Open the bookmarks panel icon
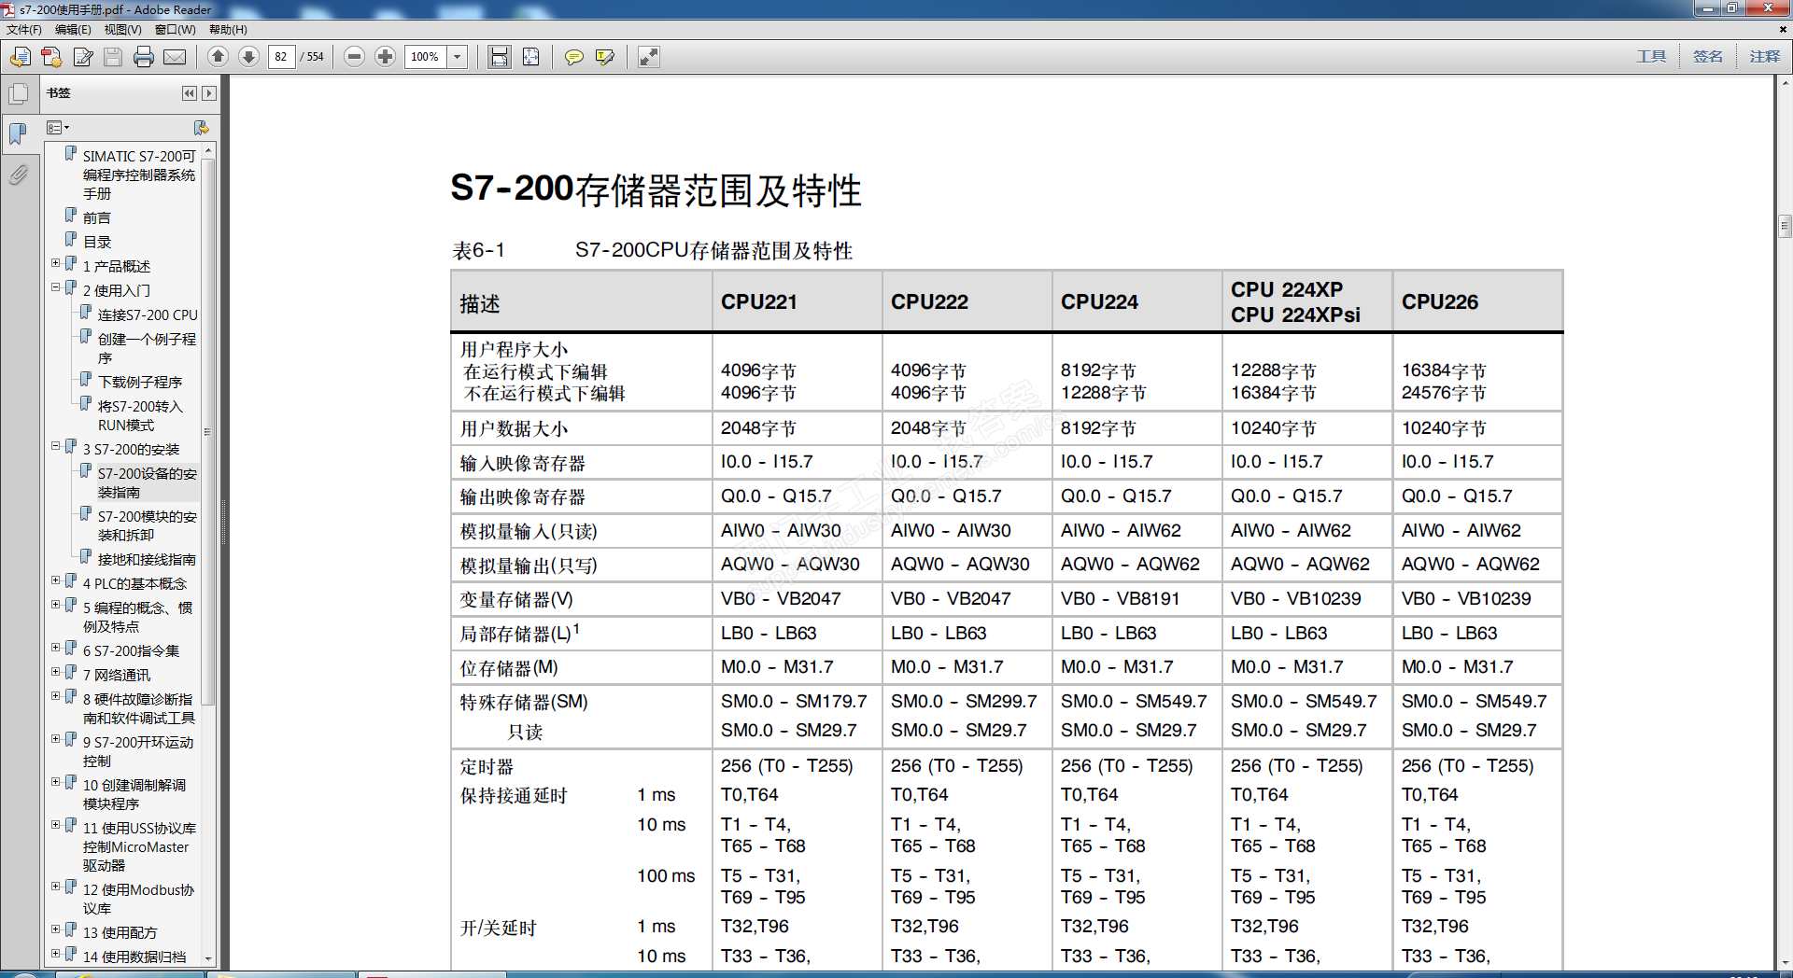1793x978 pixels. [18, 133]
